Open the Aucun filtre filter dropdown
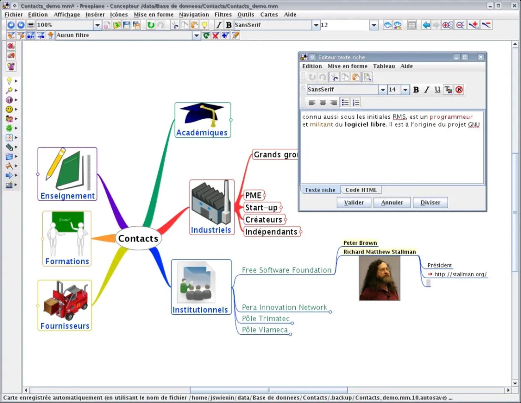Image resolution: width=521 pixels, height=403 pixels. coord(196,35)
